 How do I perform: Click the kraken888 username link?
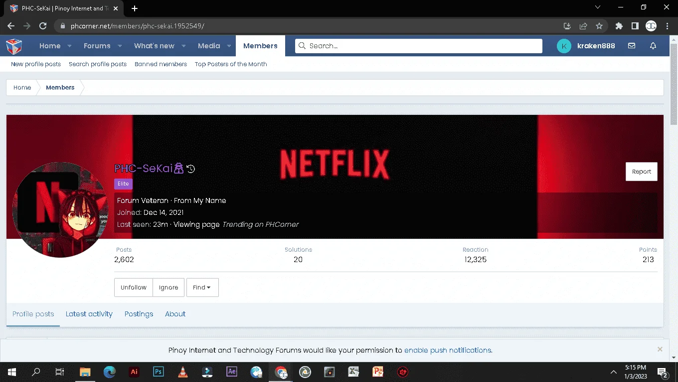coord(596,46)
